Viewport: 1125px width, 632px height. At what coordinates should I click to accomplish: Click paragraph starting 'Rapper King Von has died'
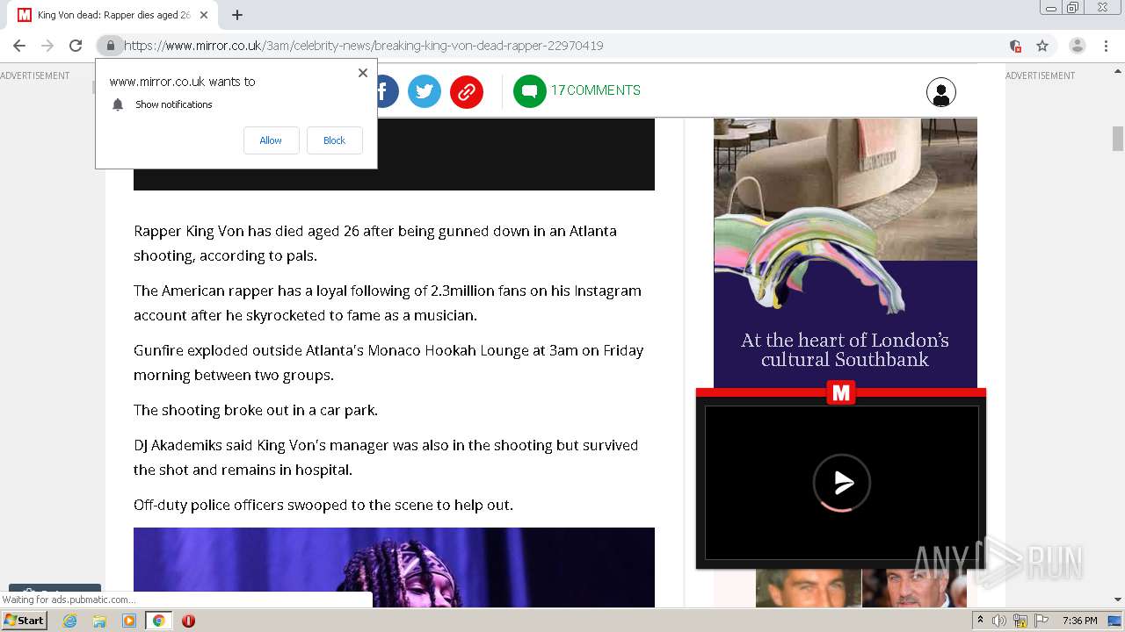[x=375, y=243]
